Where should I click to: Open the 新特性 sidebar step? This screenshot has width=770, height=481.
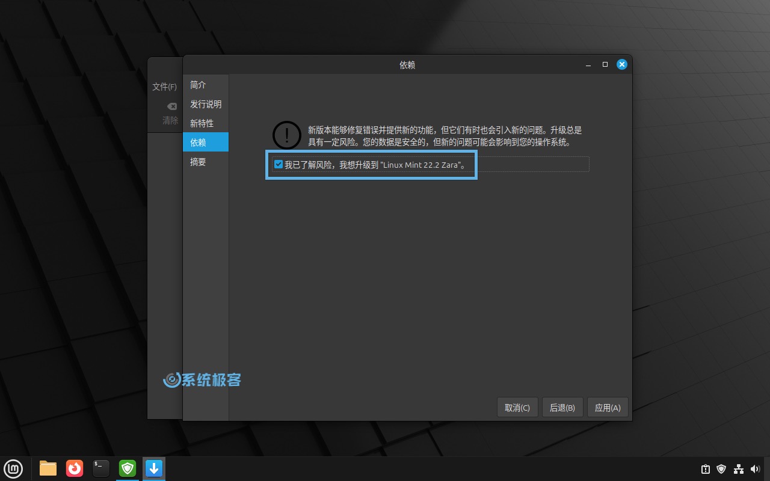[x=206, y=123]
